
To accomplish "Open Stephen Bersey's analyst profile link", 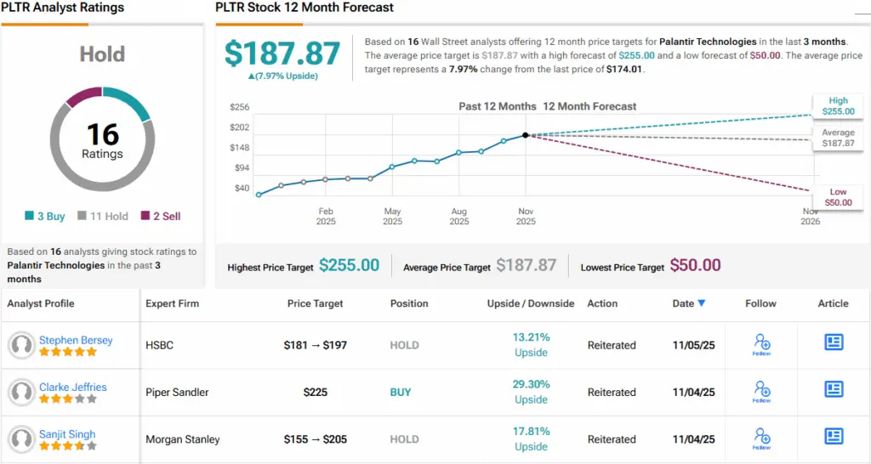I will 76,340.
